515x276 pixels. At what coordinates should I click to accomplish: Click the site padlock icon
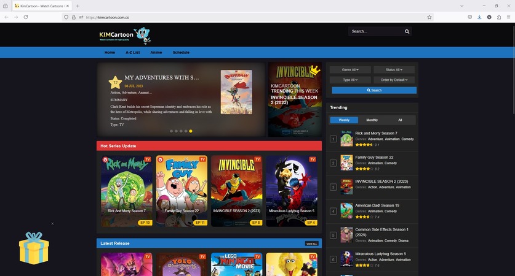point(74,17)
